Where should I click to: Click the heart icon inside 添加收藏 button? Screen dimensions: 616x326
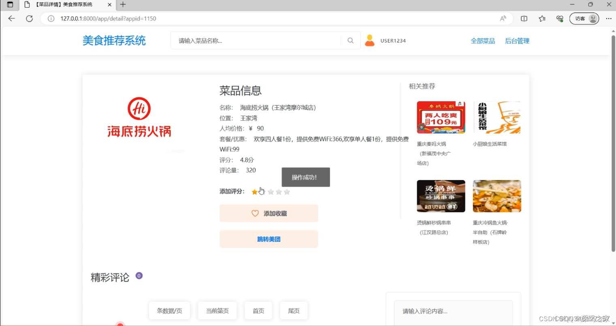(x=255, y=213)
